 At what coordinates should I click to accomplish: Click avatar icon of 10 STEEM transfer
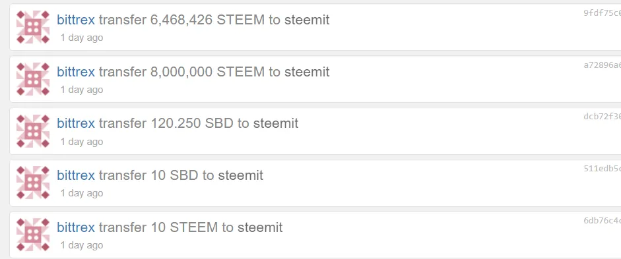[x=33, y=235]
